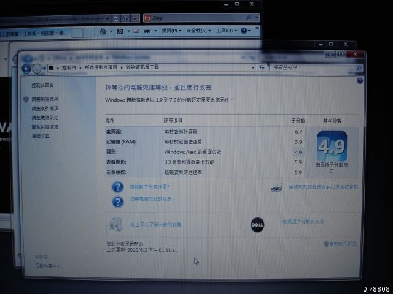Click the Internet Explorer stop (X) icon

coord(135,18)
